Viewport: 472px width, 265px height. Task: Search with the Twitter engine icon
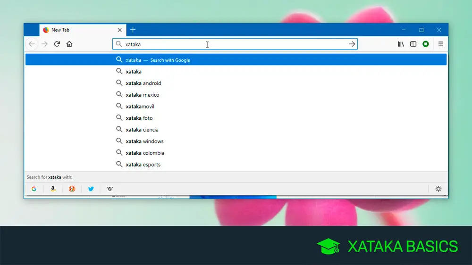(x=91, y=189)
